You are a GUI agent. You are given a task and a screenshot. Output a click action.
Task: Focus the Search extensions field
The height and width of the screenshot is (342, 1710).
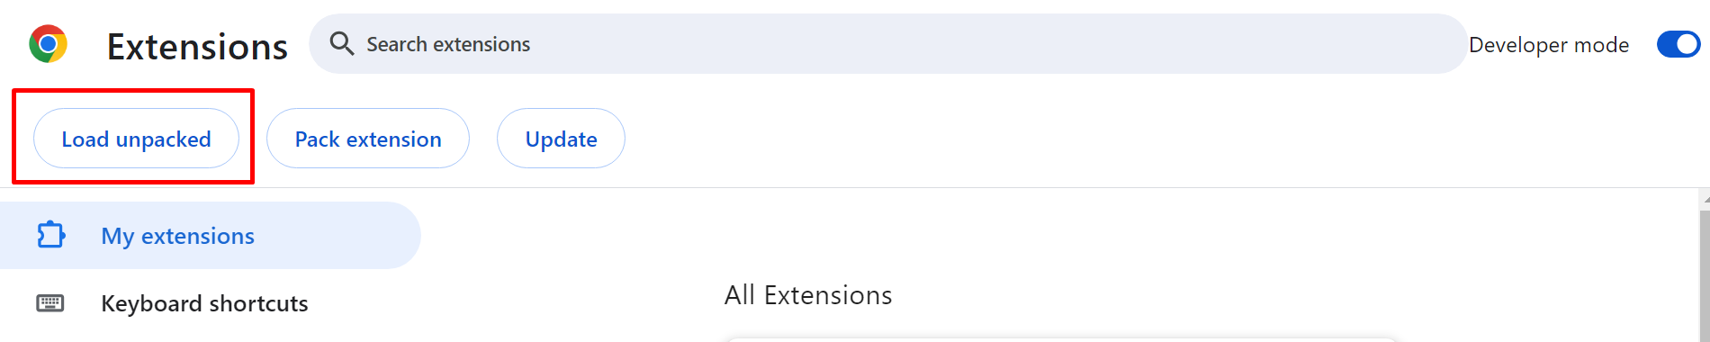[x=887, y=43]
